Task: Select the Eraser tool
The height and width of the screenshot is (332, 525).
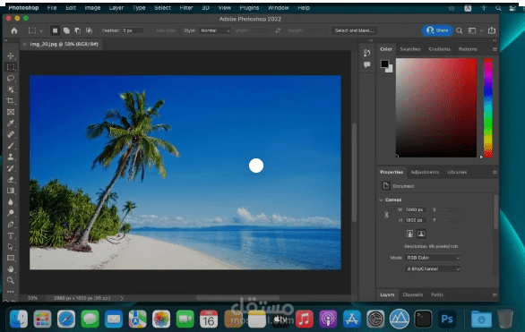Action: coord(11,180)
